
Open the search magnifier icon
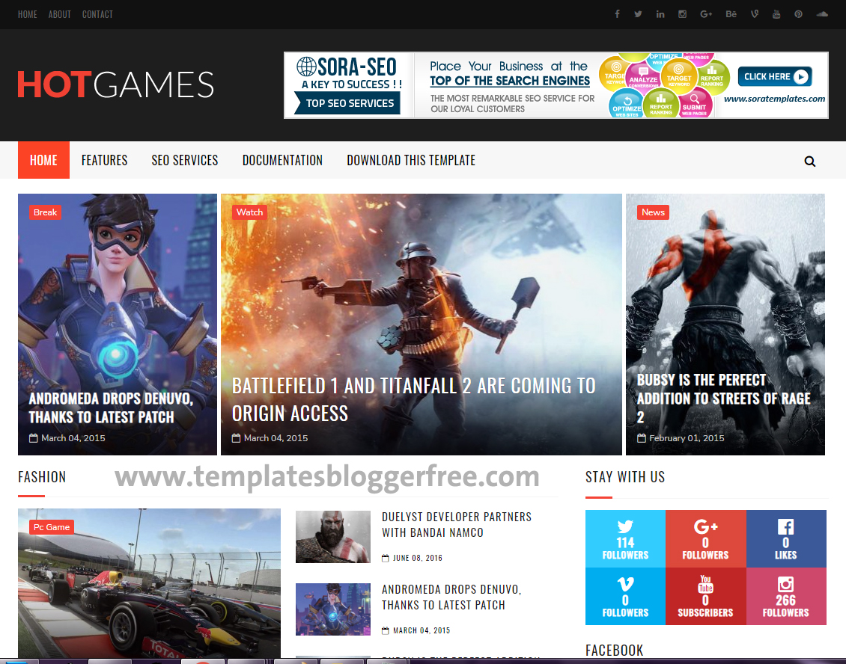coord(810,162)
